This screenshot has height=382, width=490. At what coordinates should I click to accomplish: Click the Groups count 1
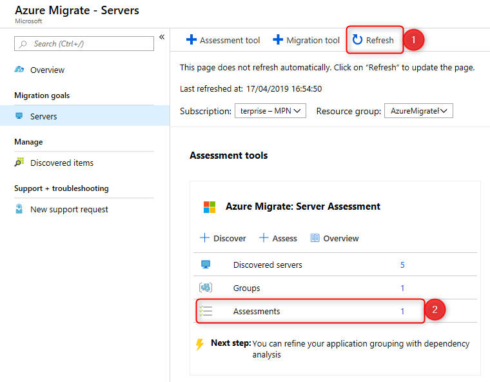[x=402, y=288]
